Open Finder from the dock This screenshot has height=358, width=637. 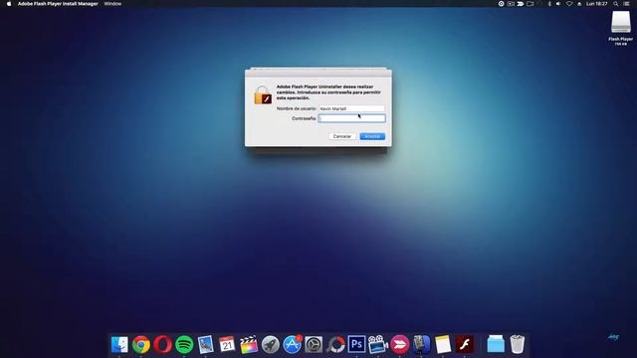click(119, 345)
